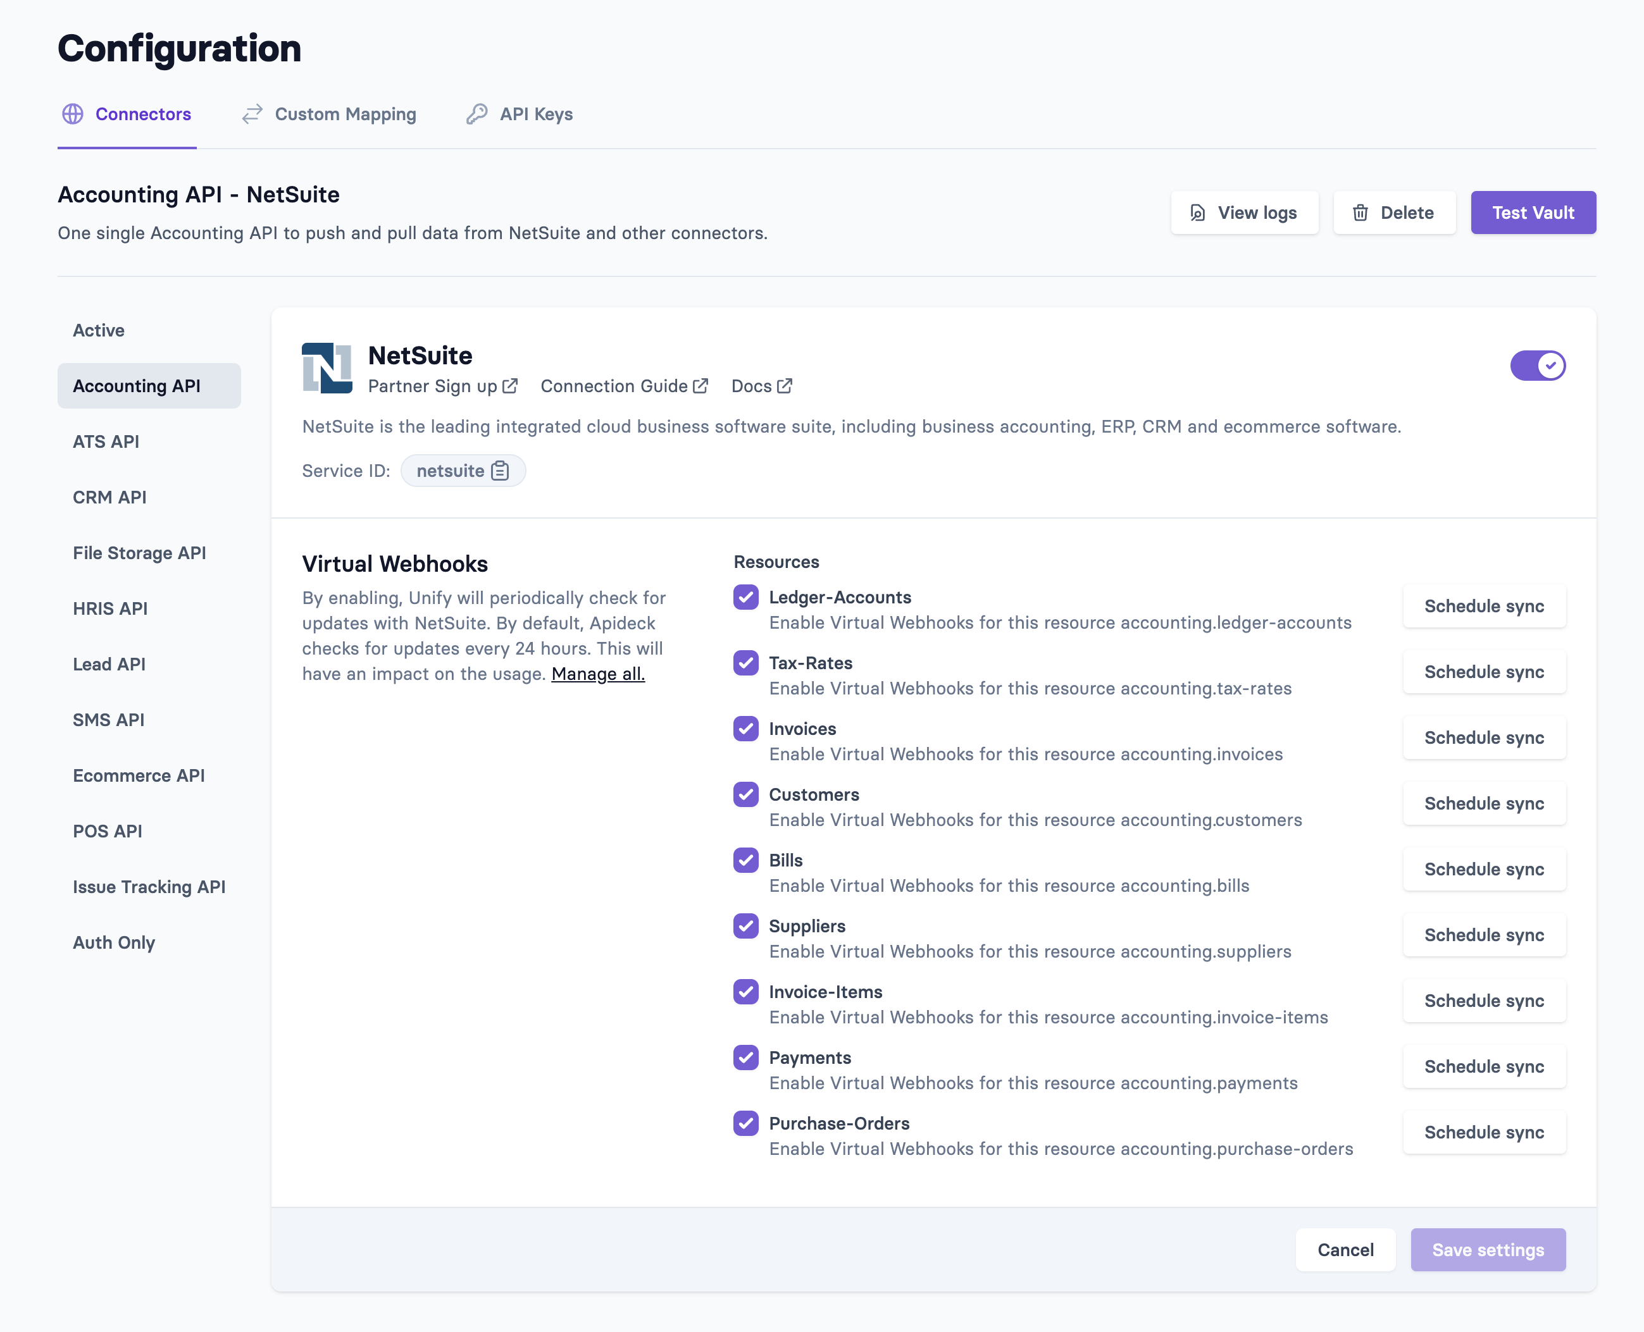Schedule sync for Invoice-Items
Screen dimensions: 1644x1332
click(x=1484, y=1001)
